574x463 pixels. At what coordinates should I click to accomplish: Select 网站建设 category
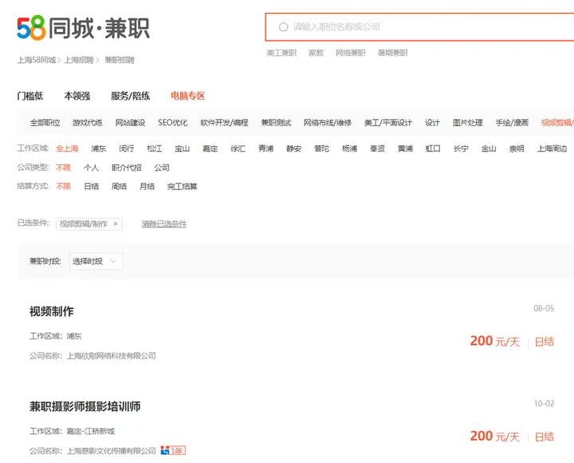(x=130, y=123)
